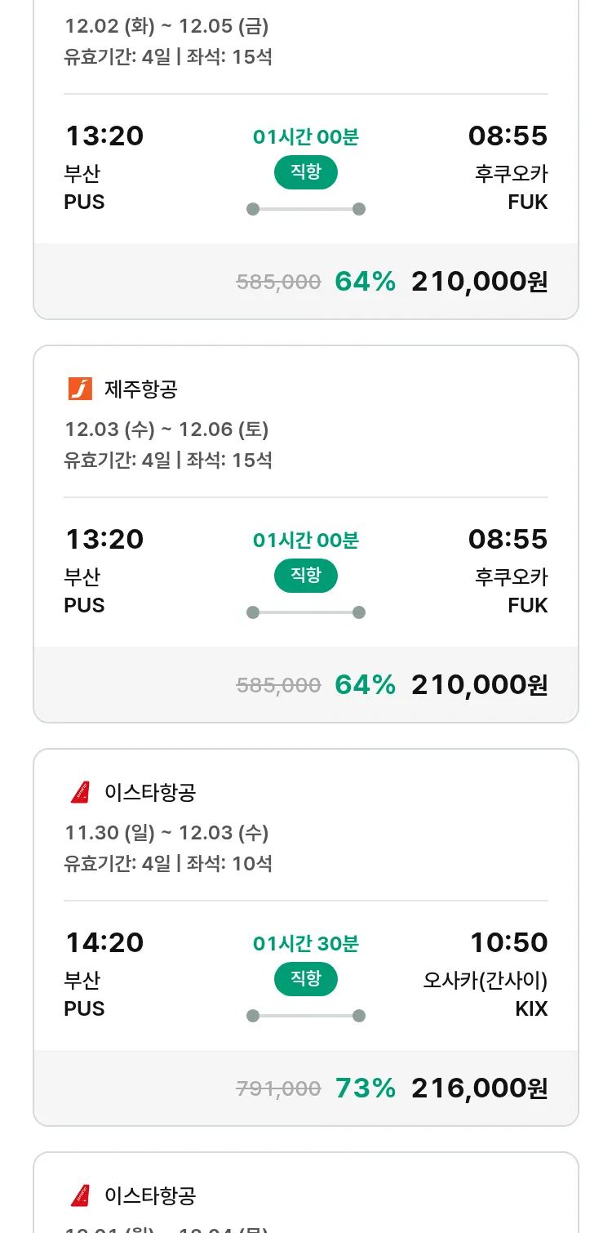
Task: Open the 이스타항공 name on the 11.30 card
Action: (150, 793)
